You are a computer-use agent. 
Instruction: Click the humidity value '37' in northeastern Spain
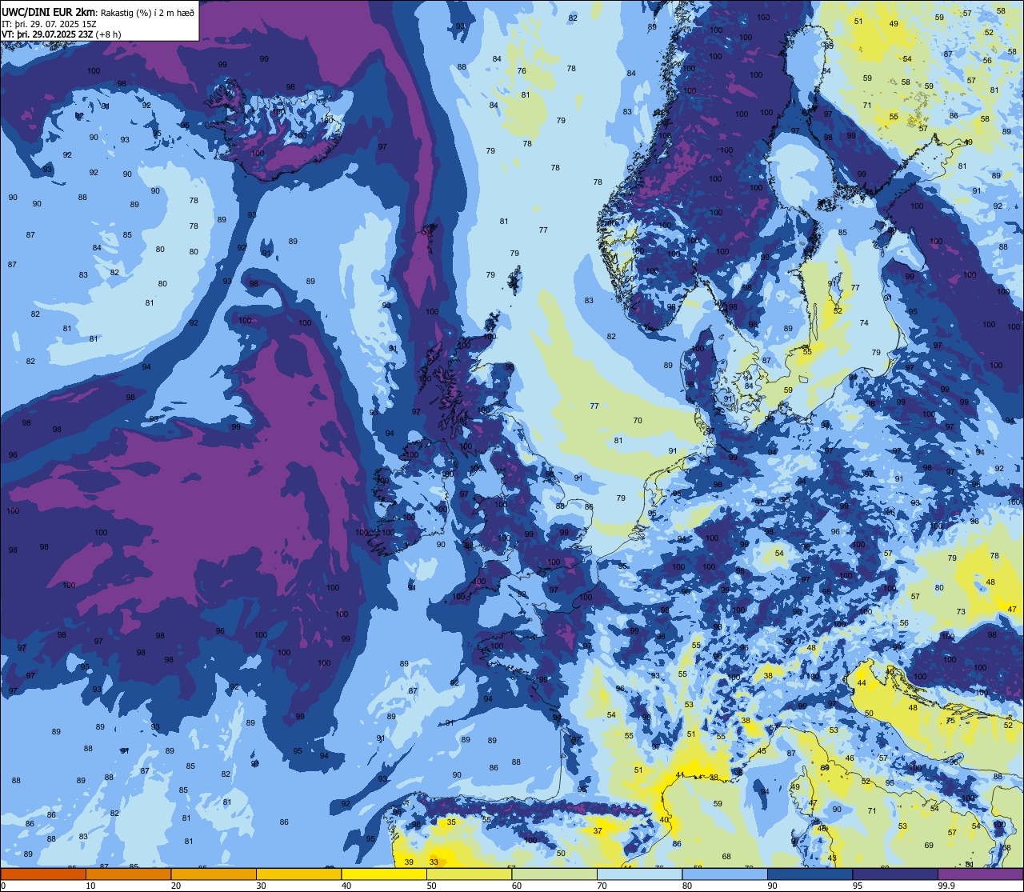pos(598,831)
